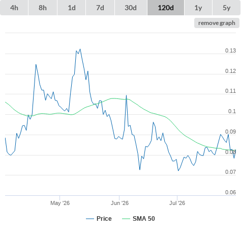241x232 pixels.
Task: Click the blue Price legend line marker
Action: pyautogui.click(x=90, y=219)
